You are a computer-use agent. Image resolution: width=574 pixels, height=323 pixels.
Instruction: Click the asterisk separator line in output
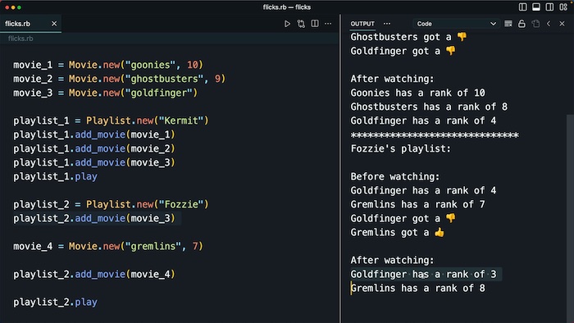tap(435, 135)
